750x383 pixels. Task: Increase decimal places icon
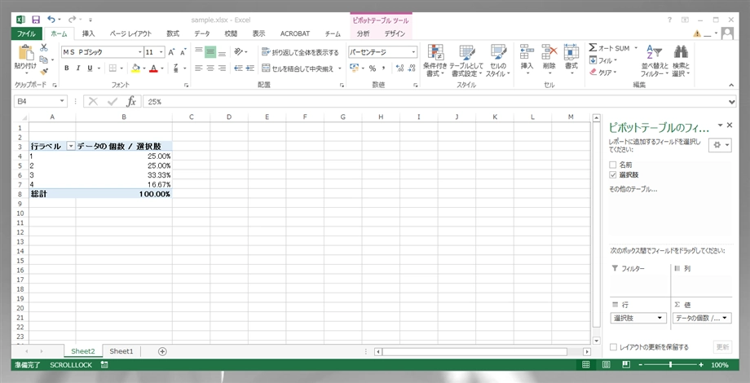401,68
